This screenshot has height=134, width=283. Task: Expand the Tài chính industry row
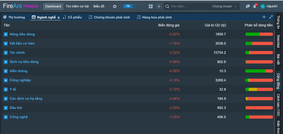(6, 53)
